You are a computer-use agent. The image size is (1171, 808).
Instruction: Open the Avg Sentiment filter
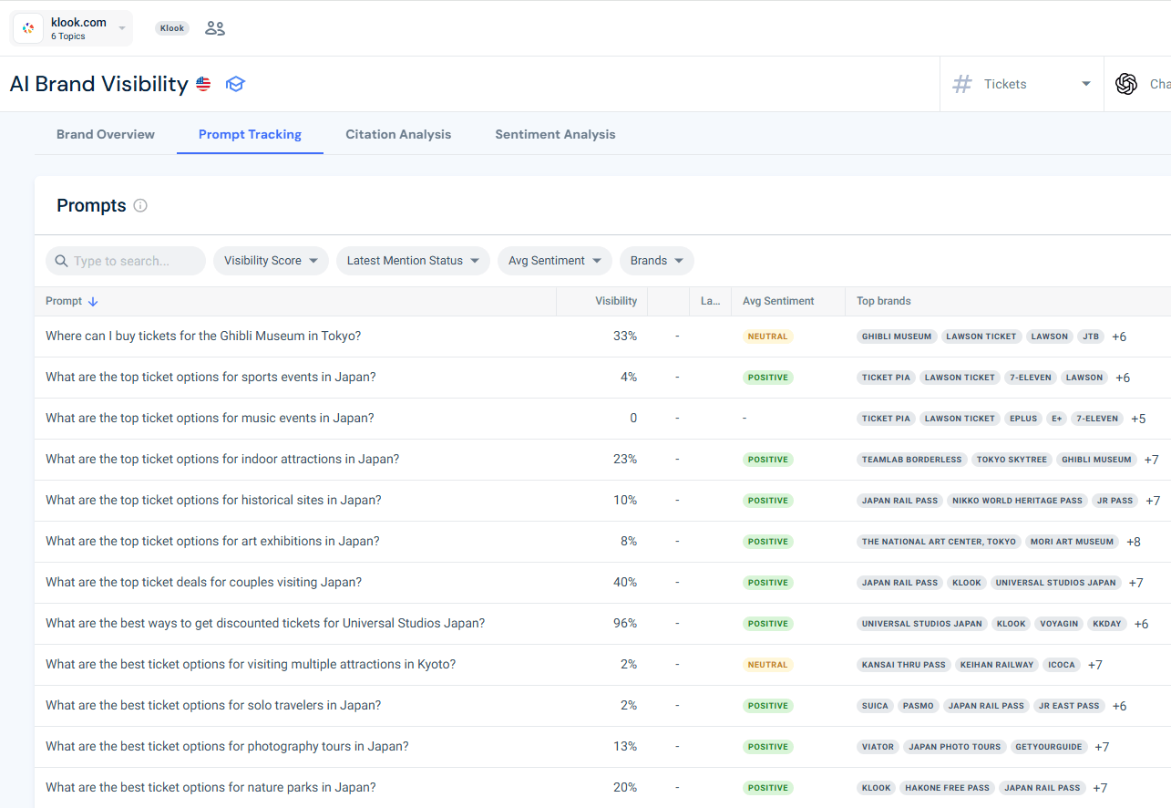tap(554, 261)
